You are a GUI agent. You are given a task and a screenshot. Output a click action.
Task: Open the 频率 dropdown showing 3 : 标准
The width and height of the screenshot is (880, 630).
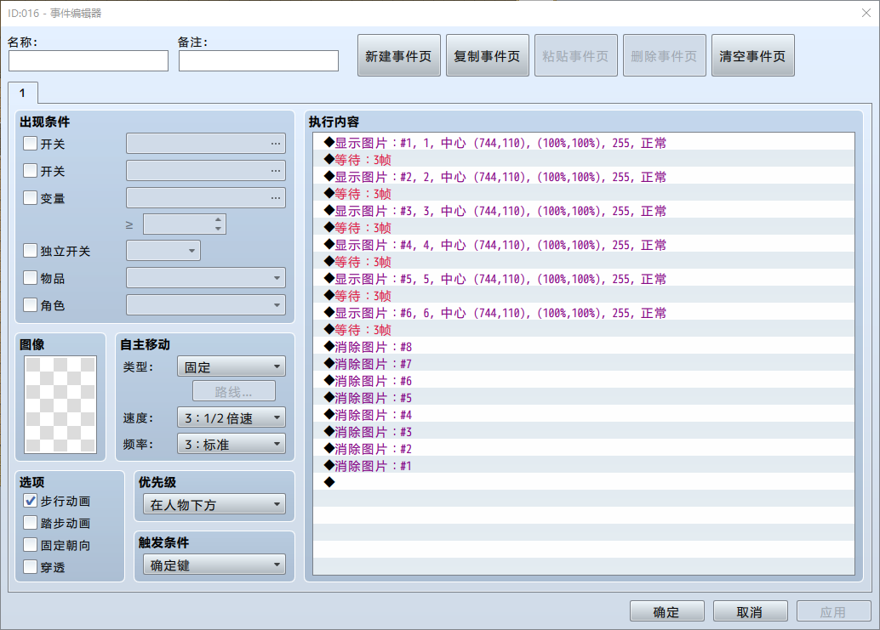click(x=231, y=444)
